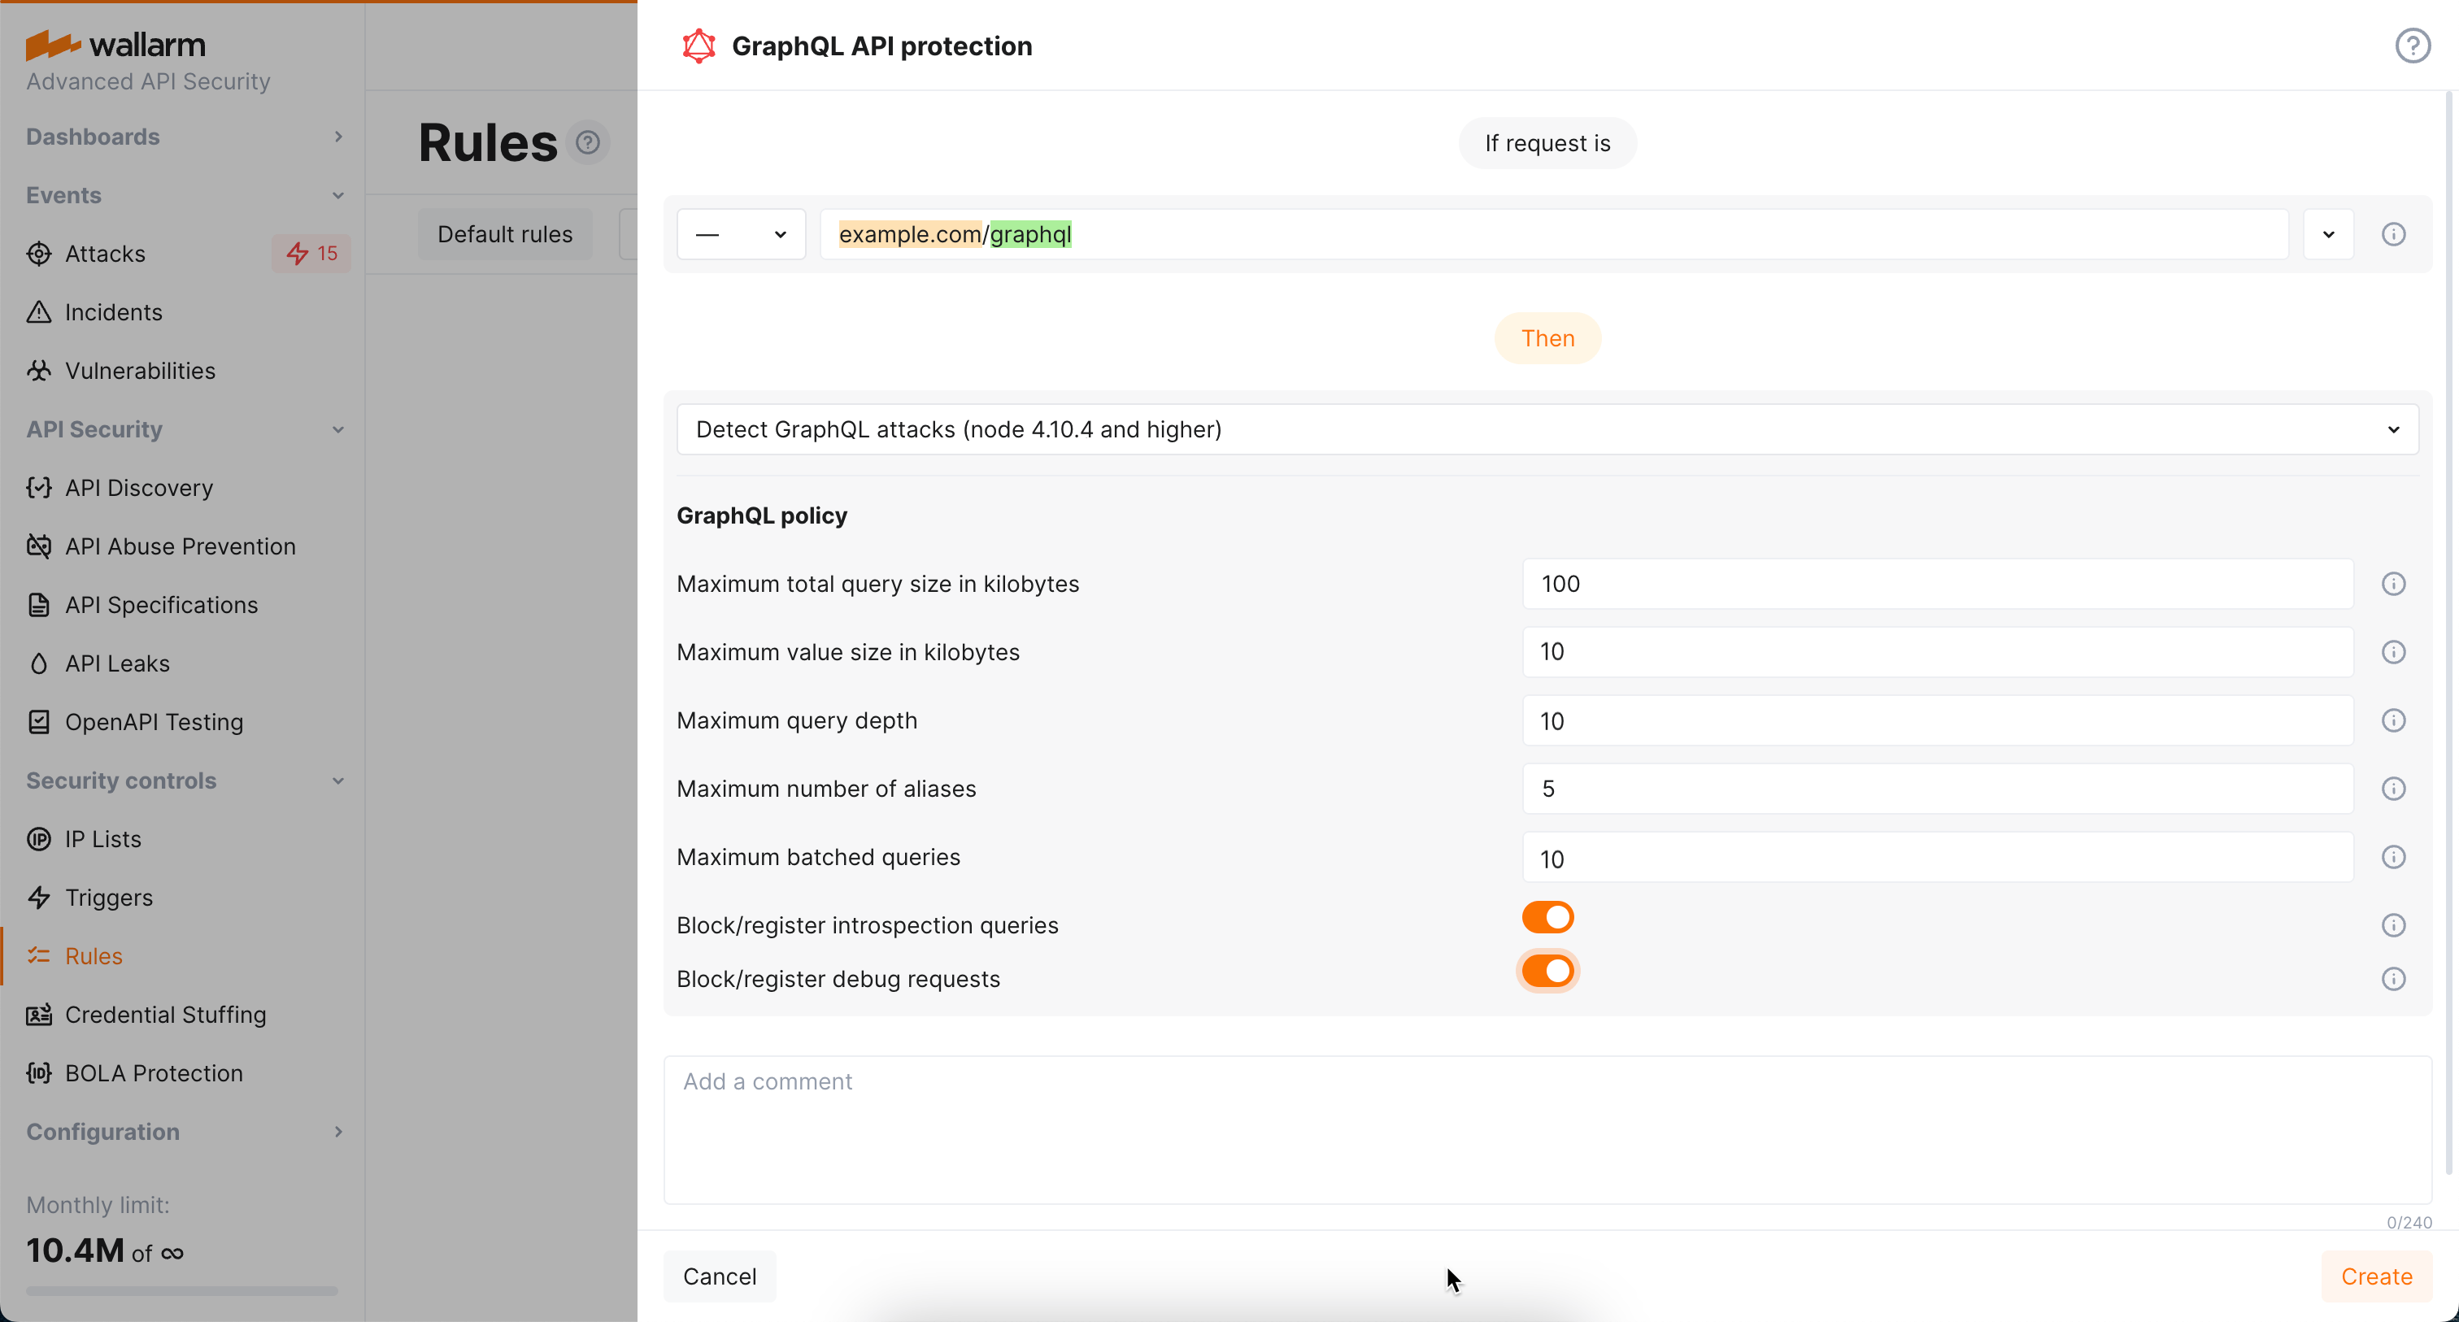The image size is (2459, 1322).
Task: Collapse the Events section
Action: 339,194
